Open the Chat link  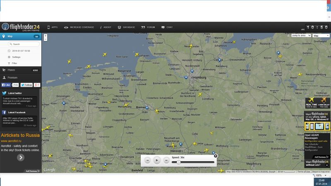click(x=167, y=27)
